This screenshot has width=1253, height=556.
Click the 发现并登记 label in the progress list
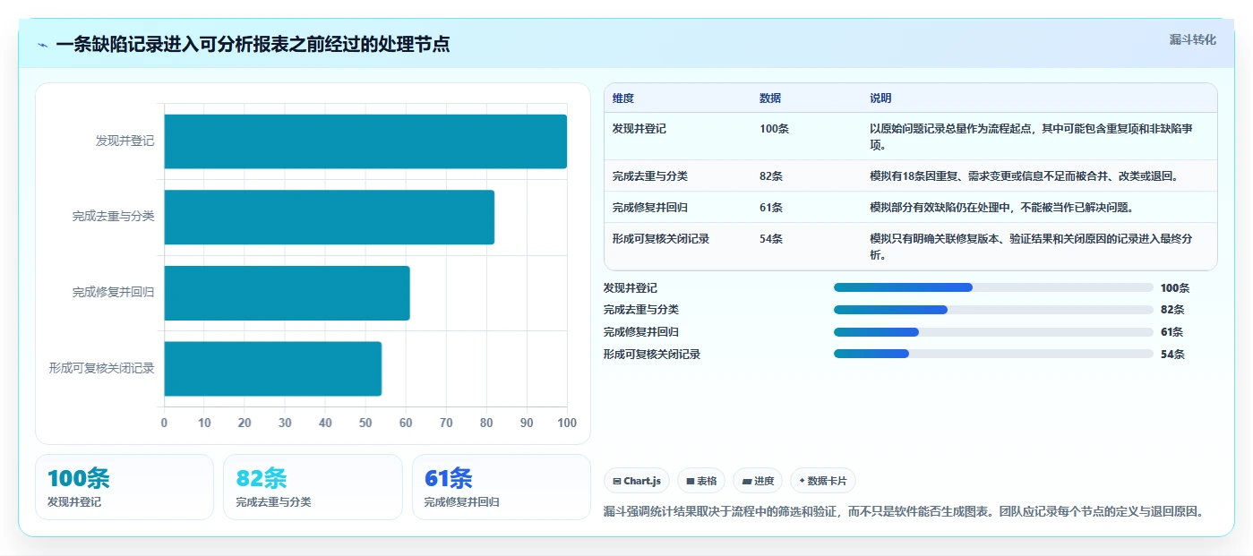click(x=631, y=288)
